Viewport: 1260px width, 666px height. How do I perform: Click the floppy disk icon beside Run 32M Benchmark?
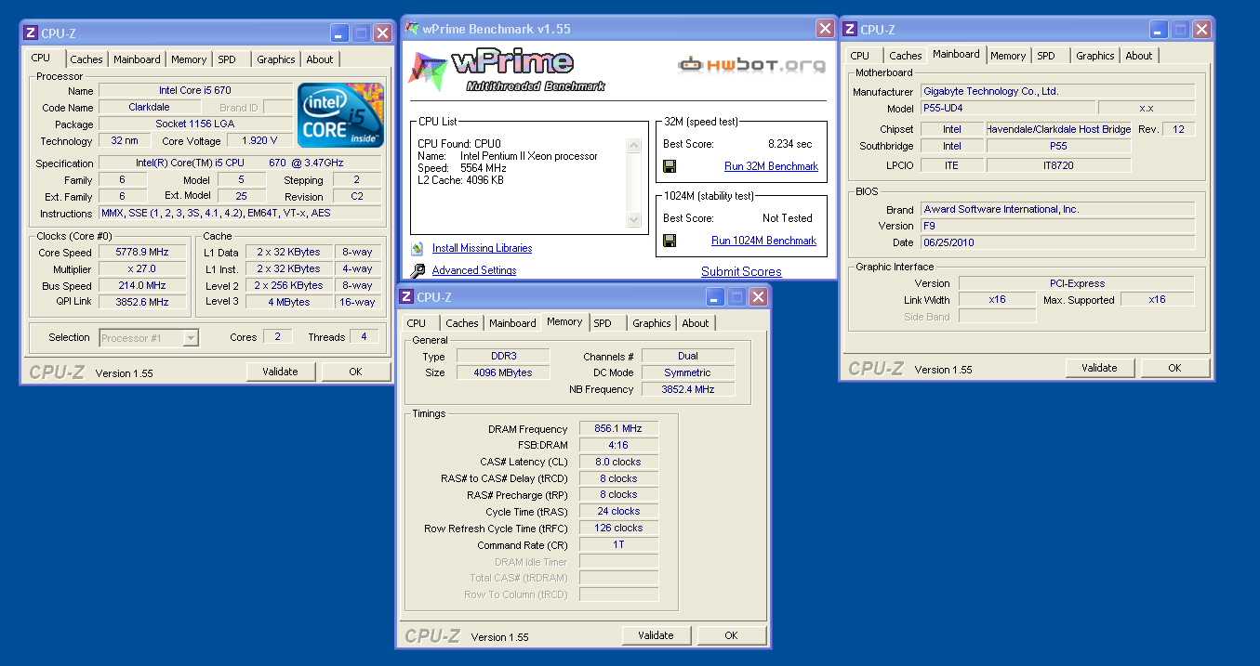tap(670, 166)
